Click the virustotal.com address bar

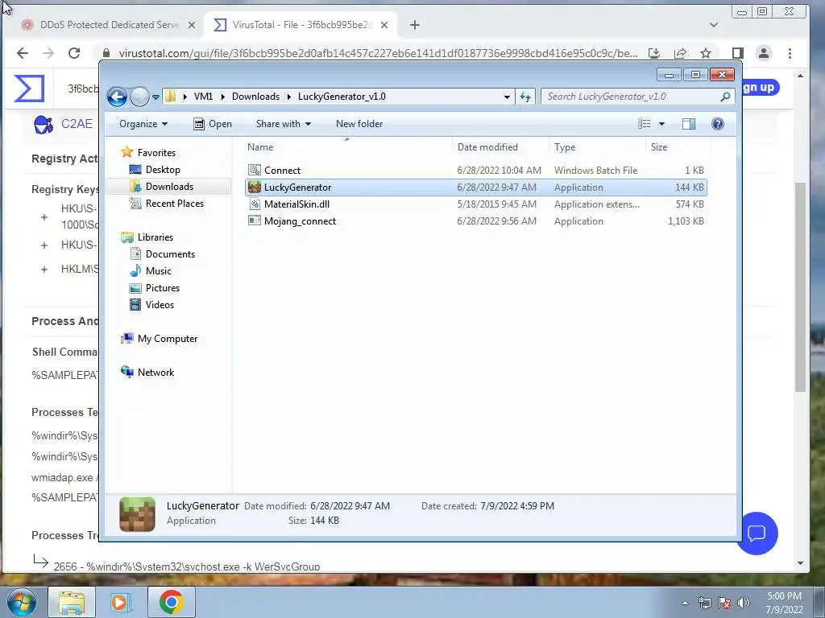[378, 53]
